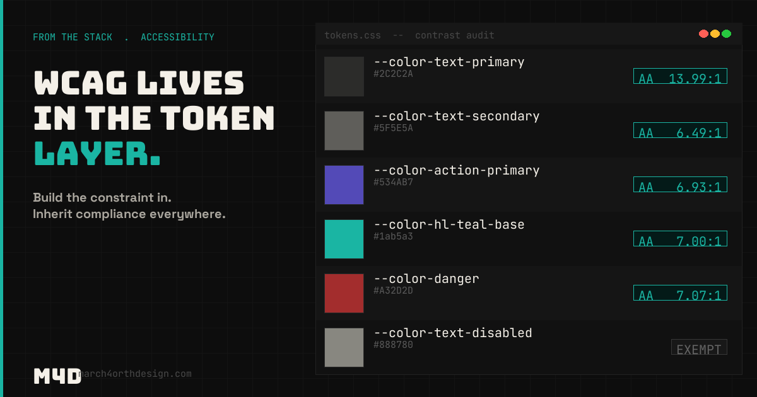Click the --color-text-secondary token name
Viewport: 757px width, 397px height.
[x=457, y=117]
